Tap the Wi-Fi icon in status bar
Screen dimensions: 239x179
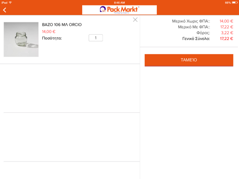[x=10, y=2]
